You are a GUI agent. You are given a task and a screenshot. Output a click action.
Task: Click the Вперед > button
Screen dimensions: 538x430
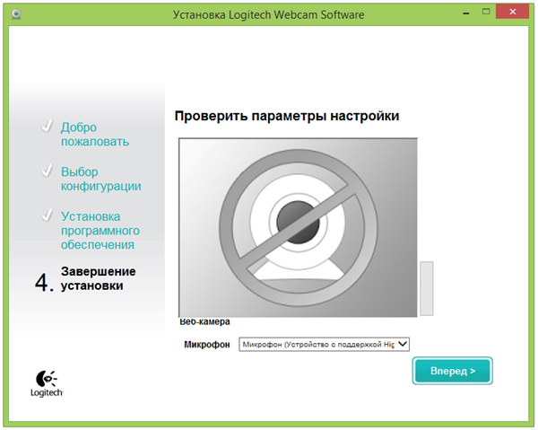452,371
